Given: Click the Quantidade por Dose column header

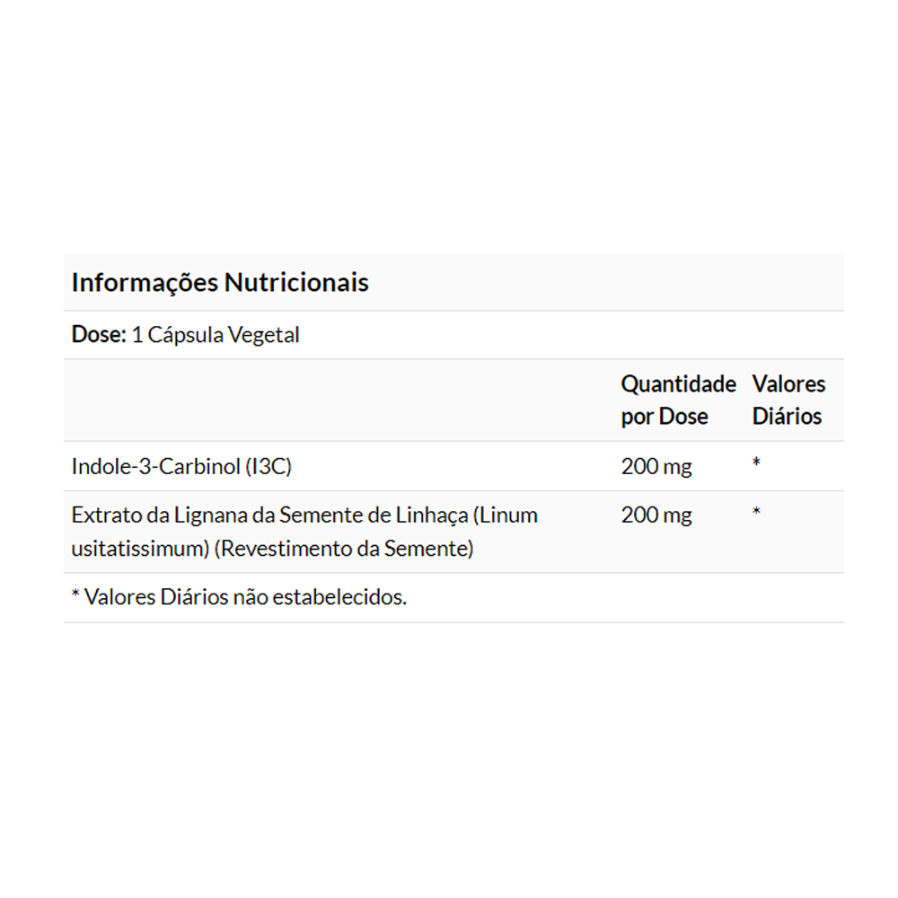Looking at the screenshot, I should (x=678, y=401).
